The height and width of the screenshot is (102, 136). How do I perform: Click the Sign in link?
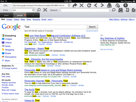[132, 19]
